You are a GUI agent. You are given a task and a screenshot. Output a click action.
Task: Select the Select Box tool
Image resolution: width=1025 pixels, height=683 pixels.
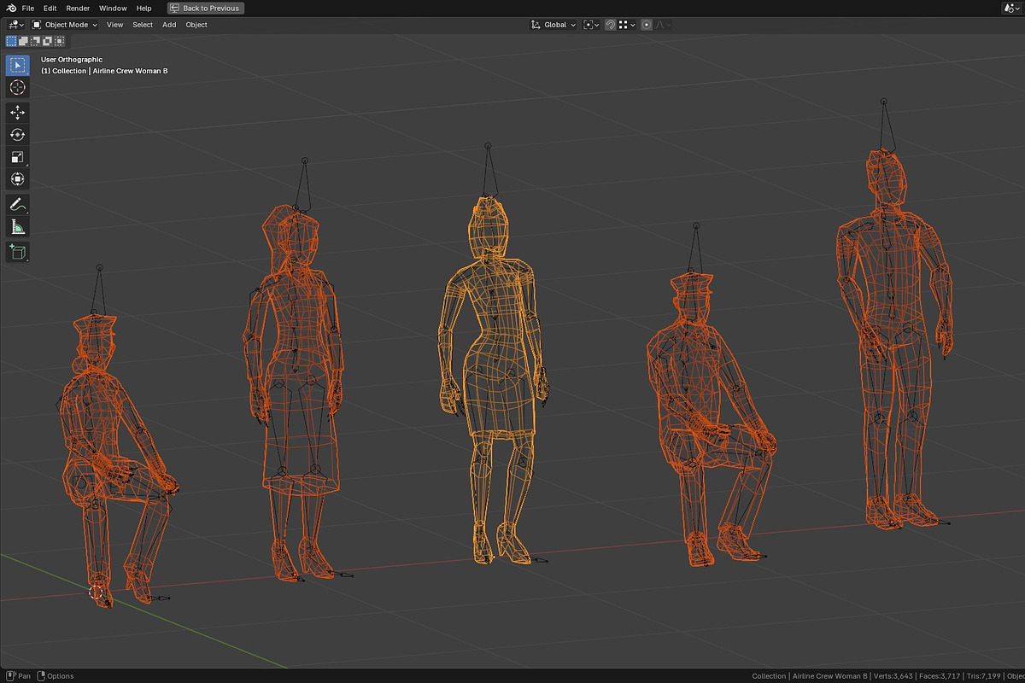click(18, 66)
